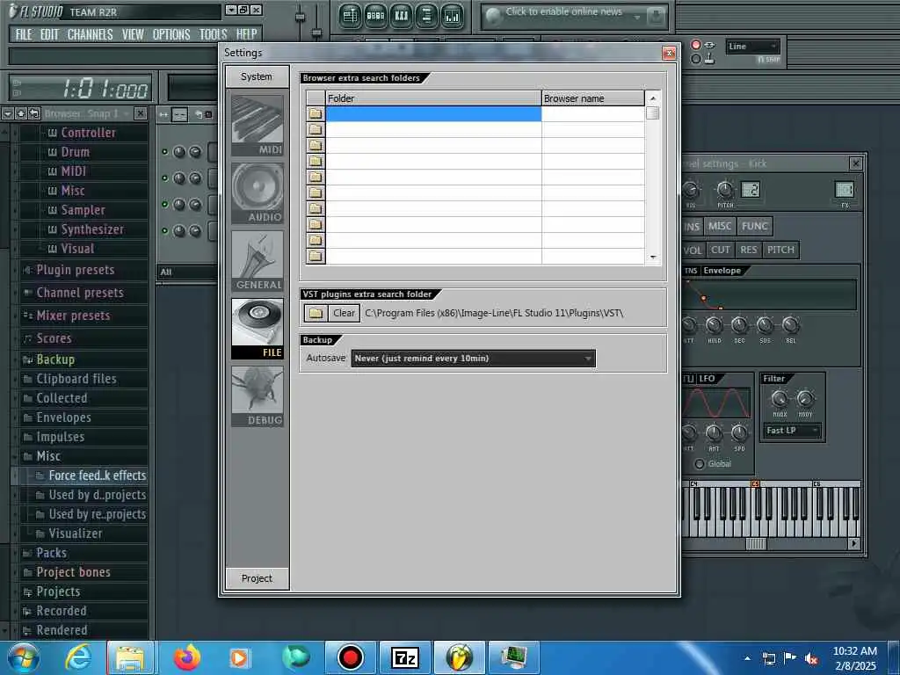
Task: Browse for the VST plugins extra search folder
Action: click(x=316, y=313)
